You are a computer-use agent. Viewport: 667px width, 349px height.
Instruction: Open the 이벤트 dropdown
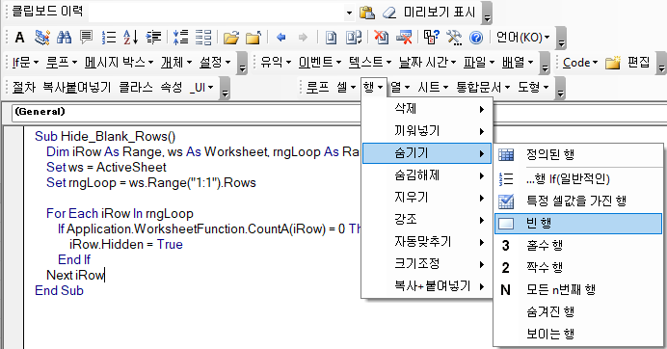320,63
